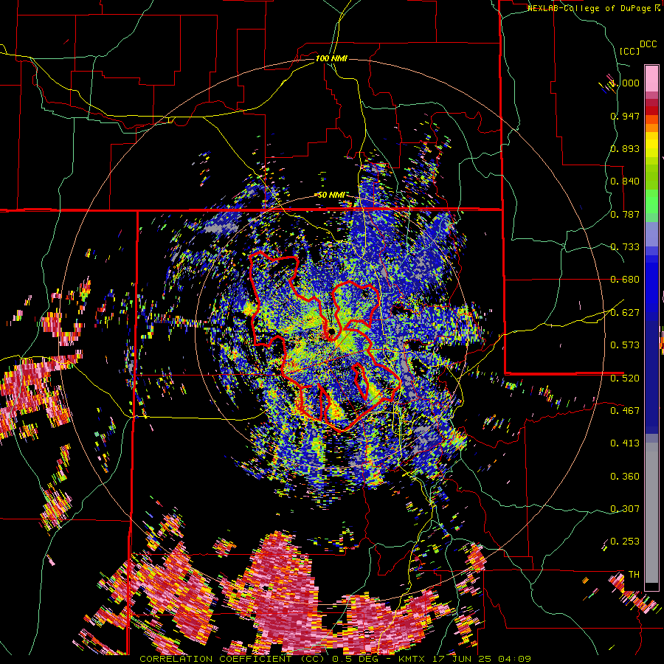The height and width of the screenshot is (664, 664).
Task: Click the TH threshold label on the legend
Action: [634, 575]
